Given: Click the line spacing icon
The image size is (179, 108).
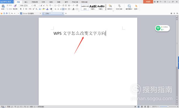Looking at the screenshot, I should pyautogui.click(x=69, y=9).
